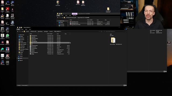The image size is (172, 96).
Task: Select Videos To Upload in Quick access
Action: pyautogui.click(x=23, y=45)
